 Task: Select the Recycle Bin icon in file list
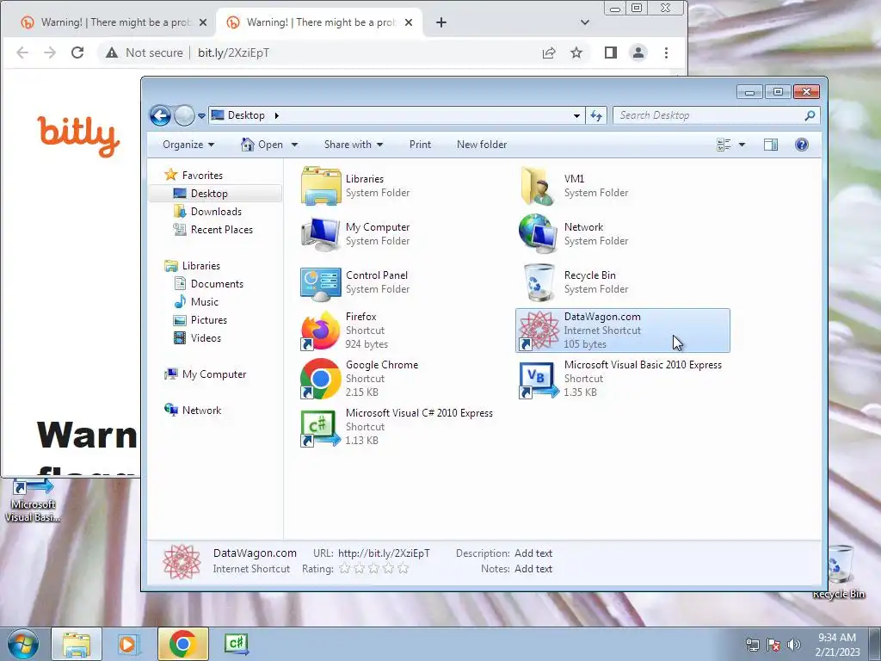539,282
